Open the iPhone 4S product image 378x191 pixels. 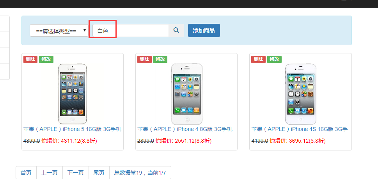[301, 94]
